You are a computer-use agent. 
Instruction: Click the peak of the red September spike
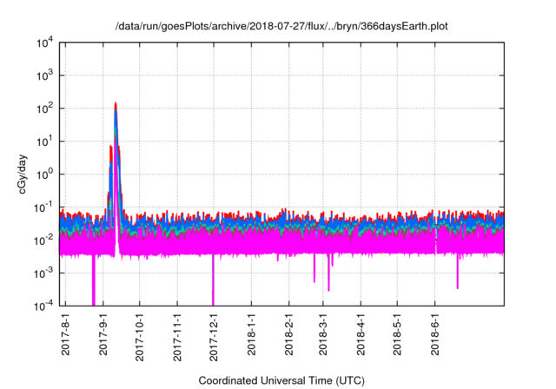[x=116, y=104]
